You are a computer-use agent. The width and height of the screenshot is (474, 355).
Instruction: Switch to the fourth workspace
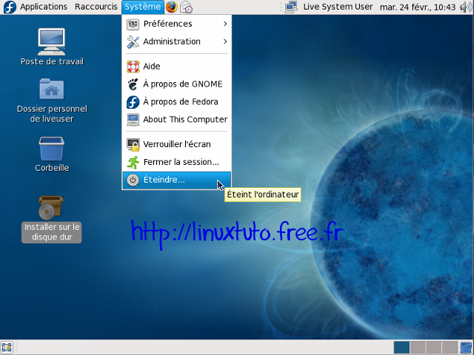pyautogui.click(x=450, y=348)
